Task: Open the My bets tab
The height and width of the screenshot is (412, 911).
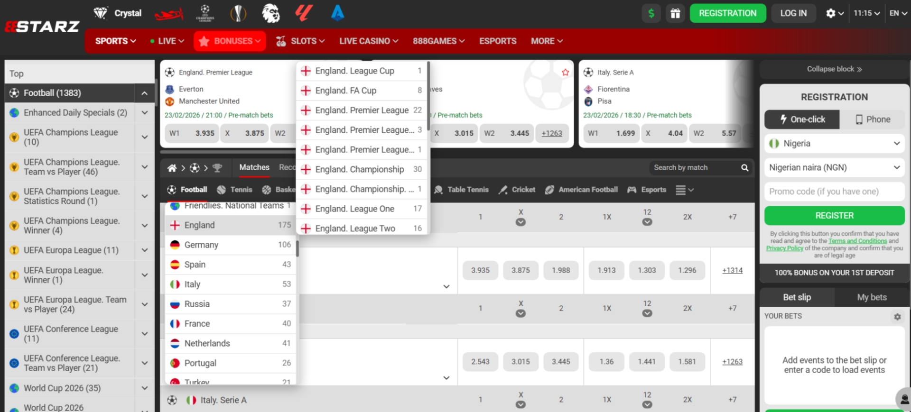Action: (x=872, y=297)
